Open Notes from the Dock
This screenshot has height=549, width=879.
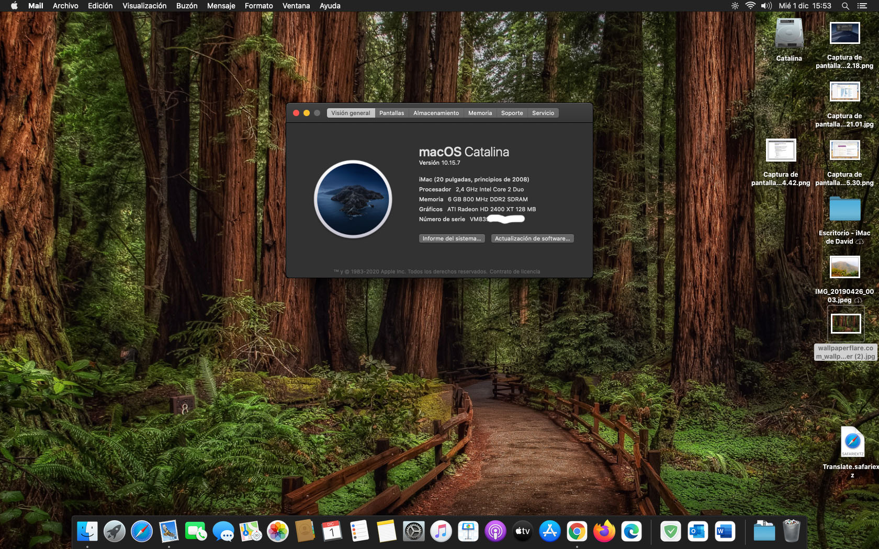point(387,532)
